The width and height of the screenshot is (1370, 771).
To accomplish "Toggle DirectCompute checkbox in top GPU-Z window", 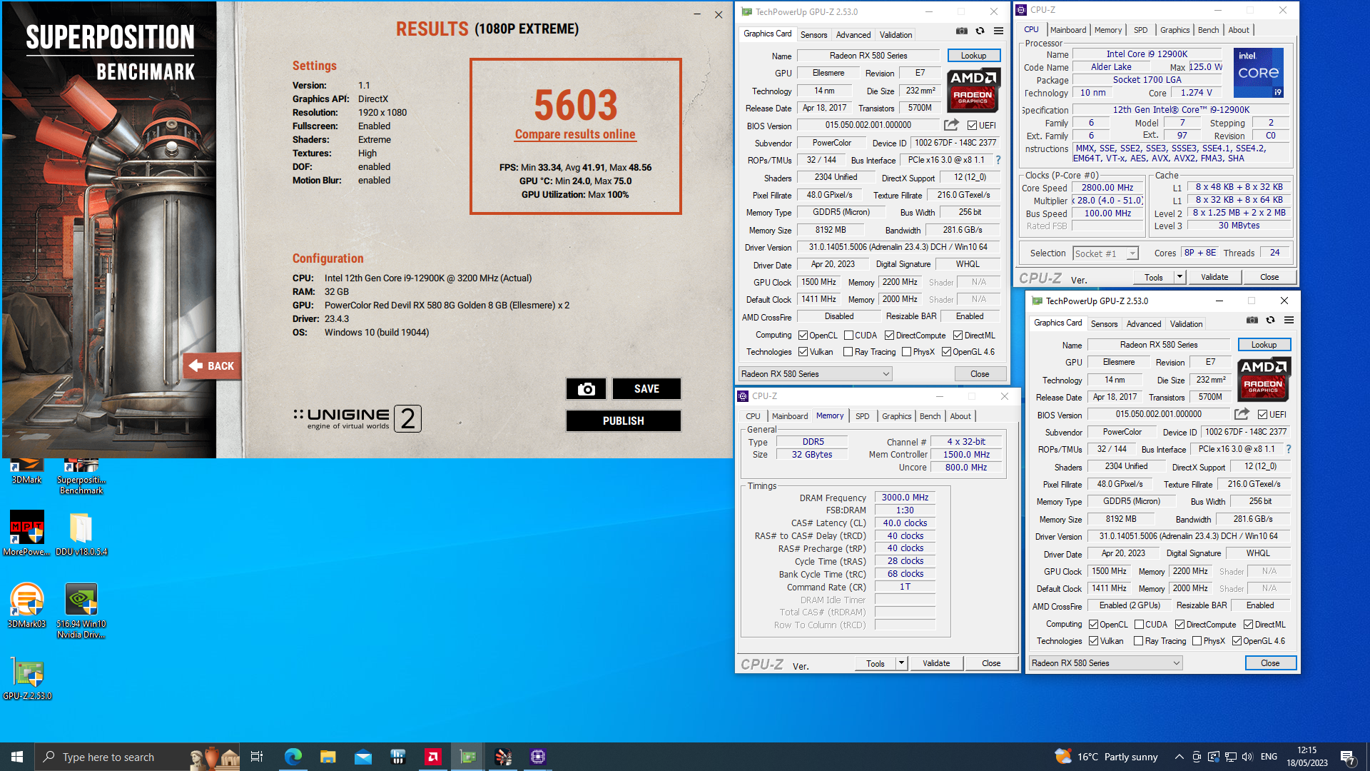I will [890, 336].
